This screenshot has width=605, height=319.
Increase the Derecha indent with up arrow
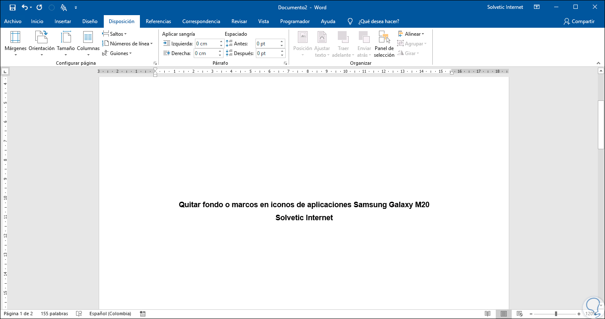click(220, 51)
